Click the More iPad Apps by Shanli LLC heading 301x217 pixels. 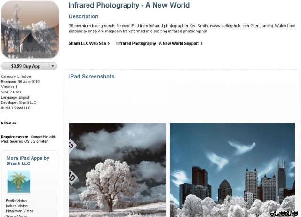click(28, 161)
